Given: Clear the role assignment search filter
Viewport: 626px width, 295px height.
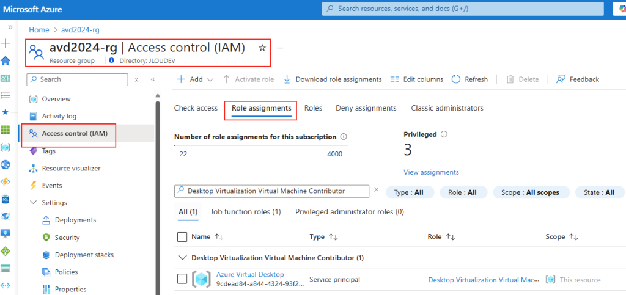Looking at the screenshot, I should 376,190.
